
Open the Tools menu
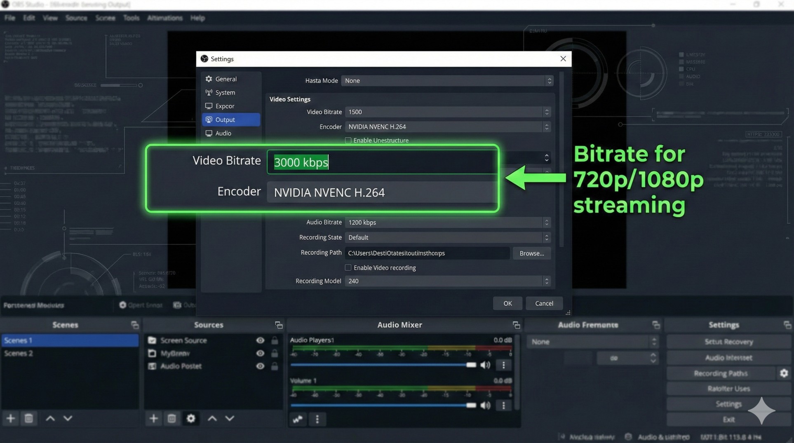[x=131, y=18]
